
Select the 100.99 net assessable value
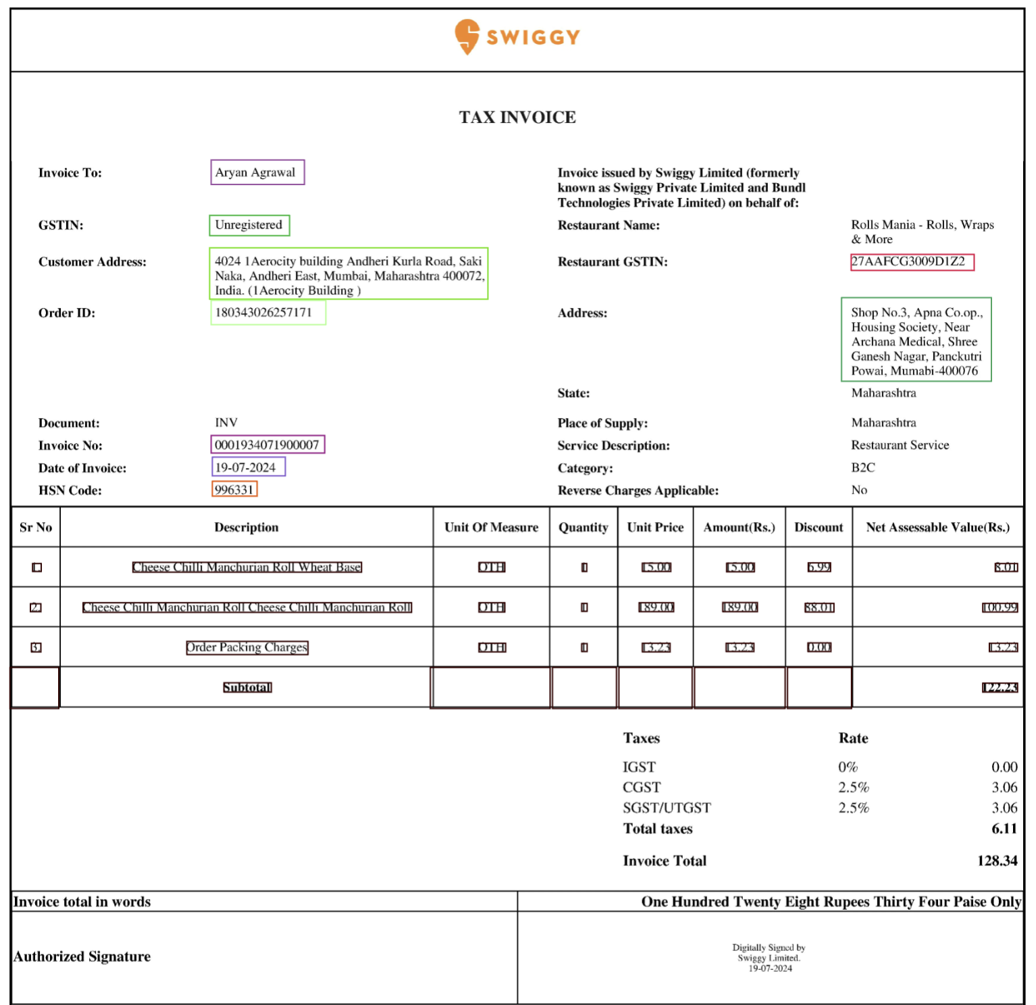pos(1000,608)
